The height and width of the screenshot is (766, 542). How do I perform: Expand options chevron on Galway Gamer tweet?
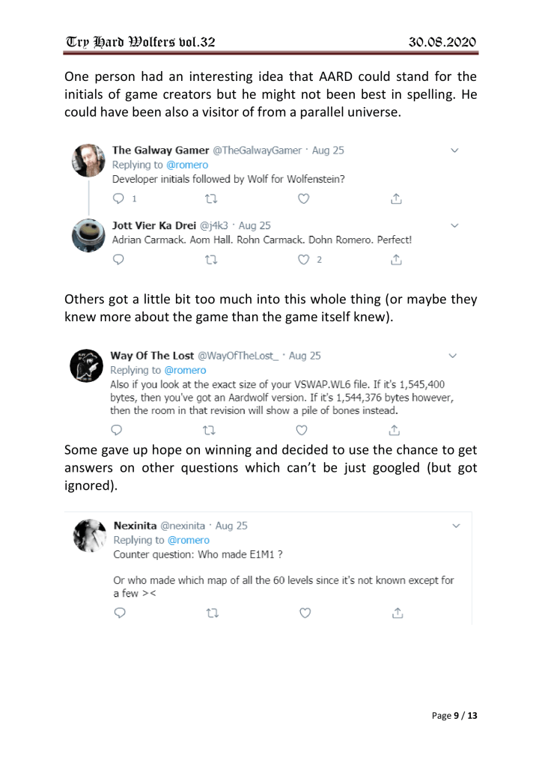point(456,151)
